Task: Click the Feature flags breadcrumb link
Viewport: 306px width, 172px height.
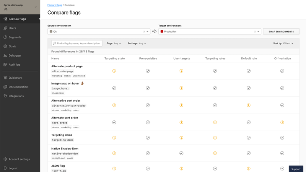Action: [55, 5]
